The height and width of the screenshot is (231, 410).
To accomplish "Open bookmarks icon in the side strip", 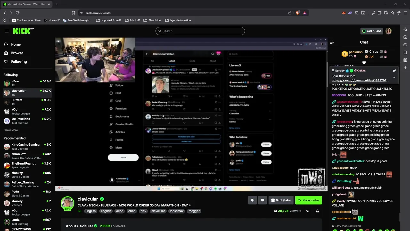I will tap(405, 52).
